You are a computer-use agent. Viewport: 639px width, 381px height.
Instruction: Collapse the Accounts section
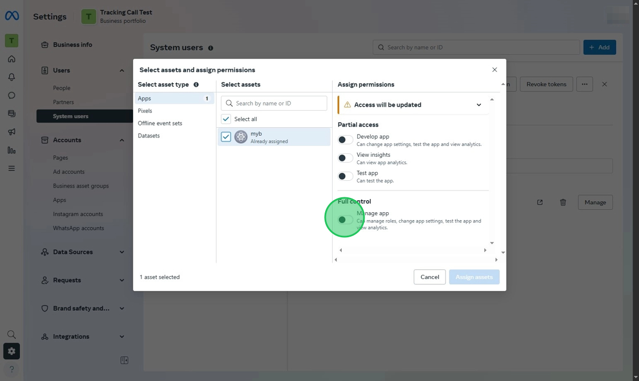122,140
